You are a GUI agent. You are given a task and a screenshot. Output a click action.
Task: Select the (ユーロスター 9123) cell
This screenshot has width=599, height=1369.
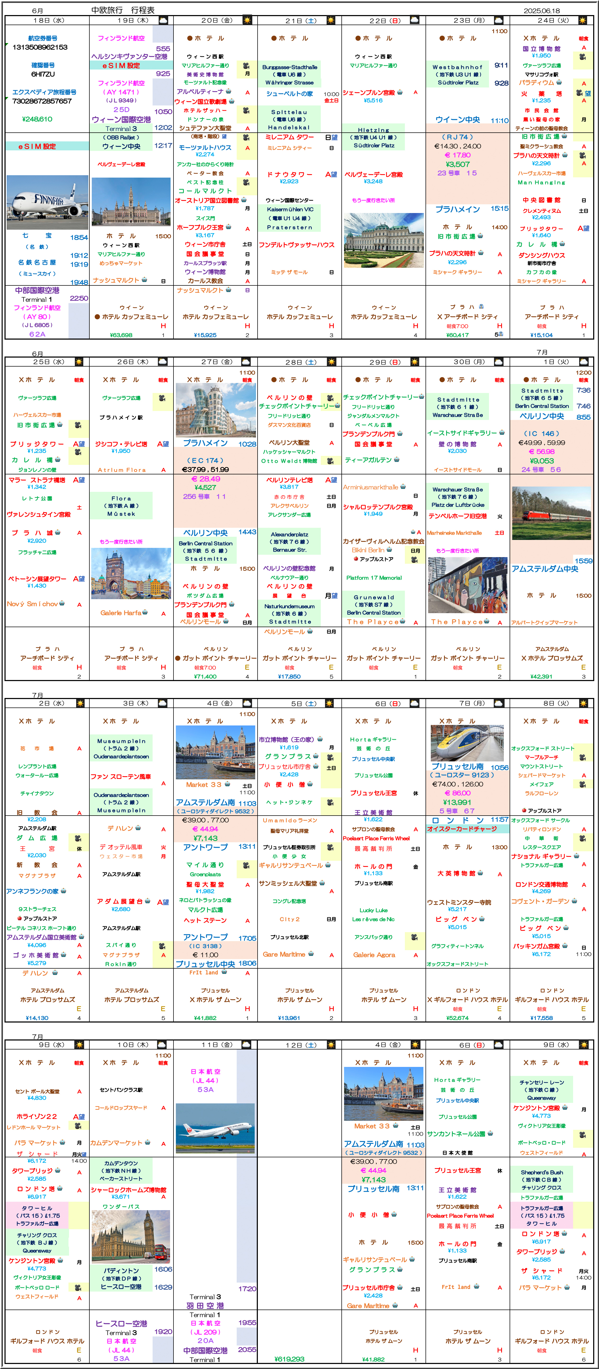[x=462, y=775]
